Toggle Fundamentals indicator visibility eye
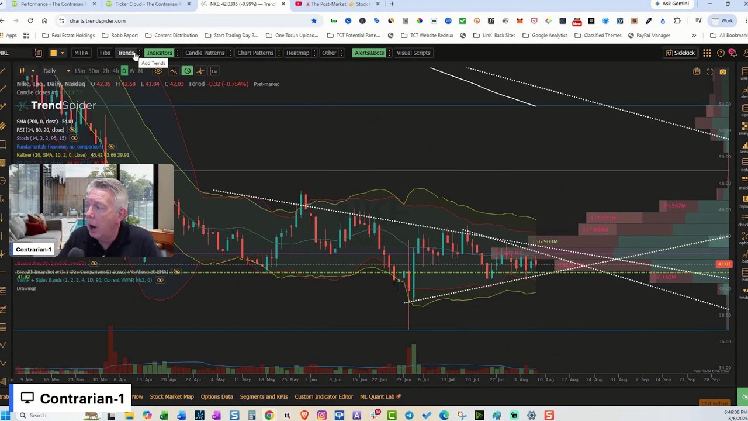 [111, 146]
